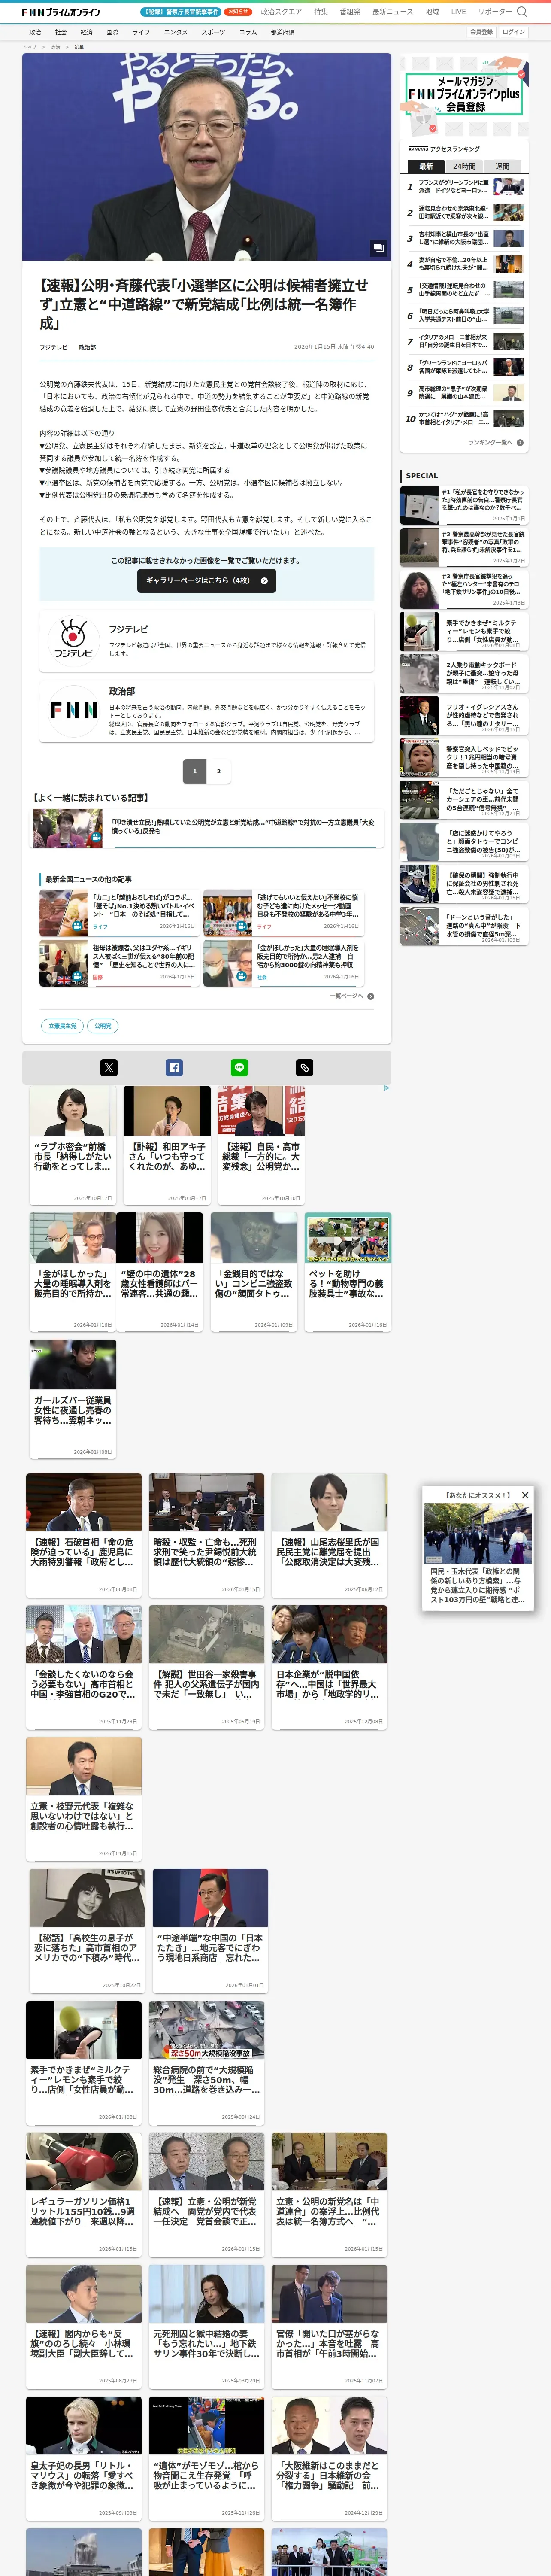This screenshot has width=551, height=2576.
Task: Open the 【速報】石破首相 article card
Action: point(84,1535)
